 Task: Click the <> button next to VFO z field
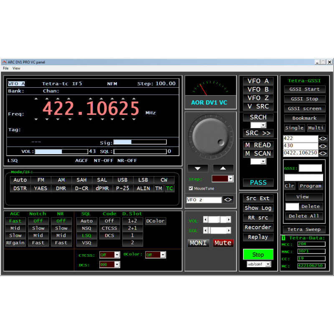point(228,200)
